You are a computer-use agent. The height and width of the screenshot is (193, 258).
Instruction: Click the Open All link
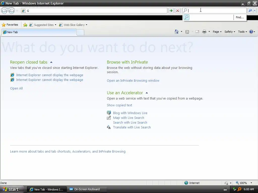click(x=16, y=88)
